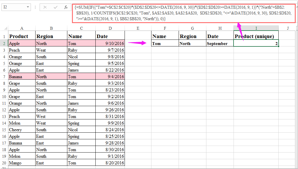Select cell I2 showing the result 2
The width and height of the screenshot is (298, 169).
pos(256,43)
